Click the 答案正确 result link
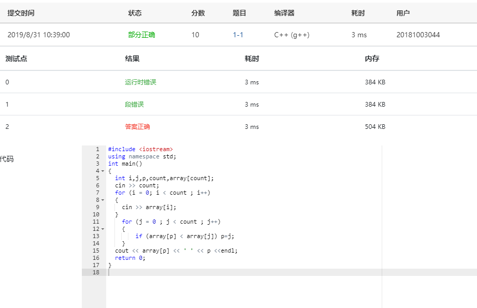 pos(138,126)
